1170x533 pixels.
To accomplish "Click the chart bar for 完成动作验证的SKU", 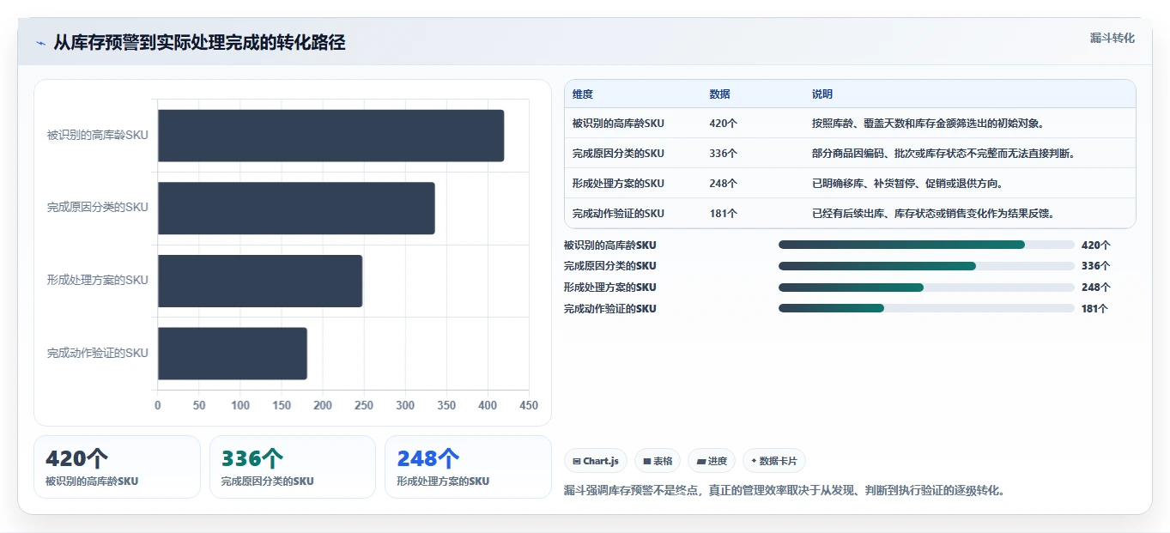I will point(233,354).
